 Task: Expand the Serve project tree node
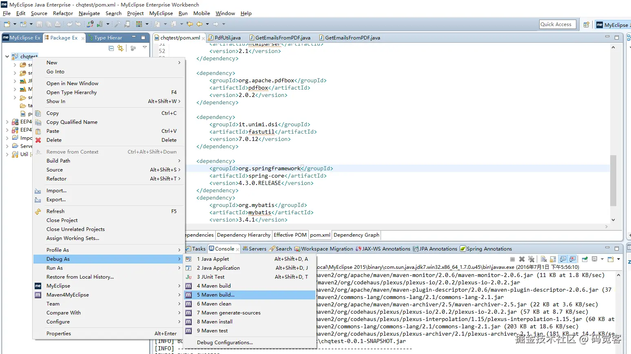(7, 146)
